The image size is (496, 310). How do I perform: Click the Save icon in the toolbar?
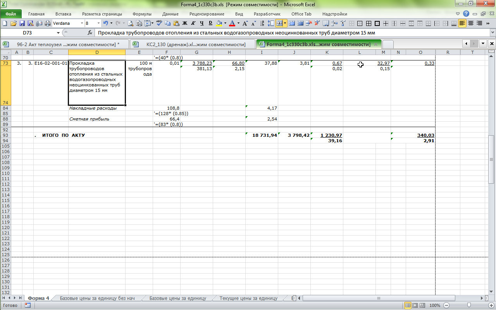(x=22, y=23)
